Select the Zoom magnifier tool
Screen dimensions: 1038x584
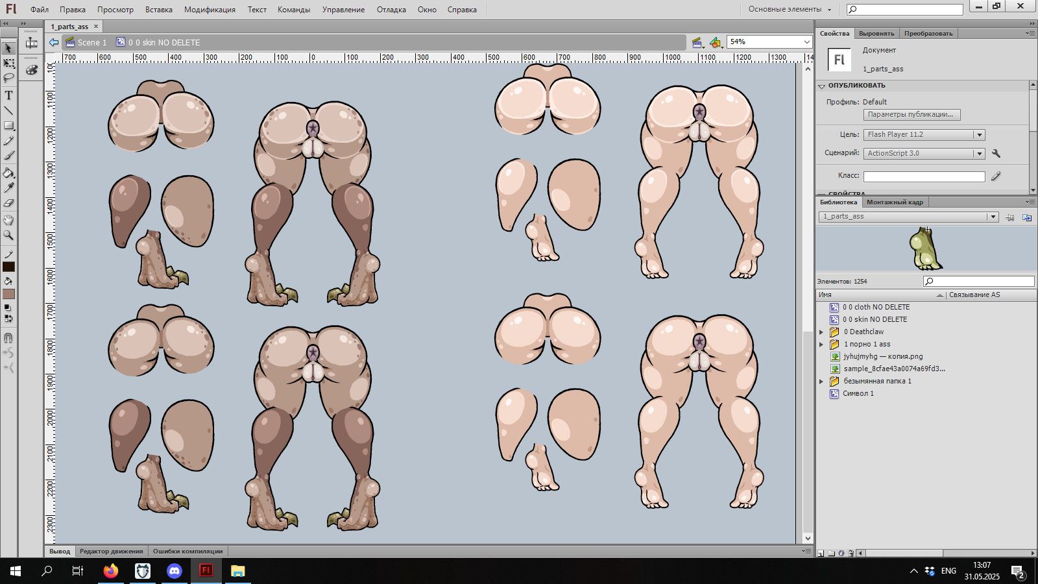coord(8,235)
